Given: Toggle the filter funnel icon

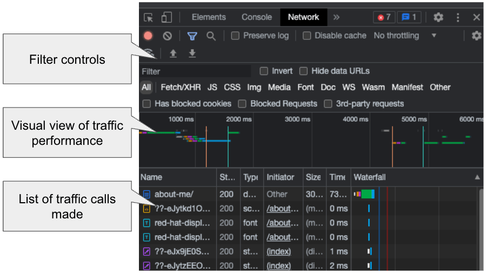Looking at the screenshot, I should click(x=192, y=36).
